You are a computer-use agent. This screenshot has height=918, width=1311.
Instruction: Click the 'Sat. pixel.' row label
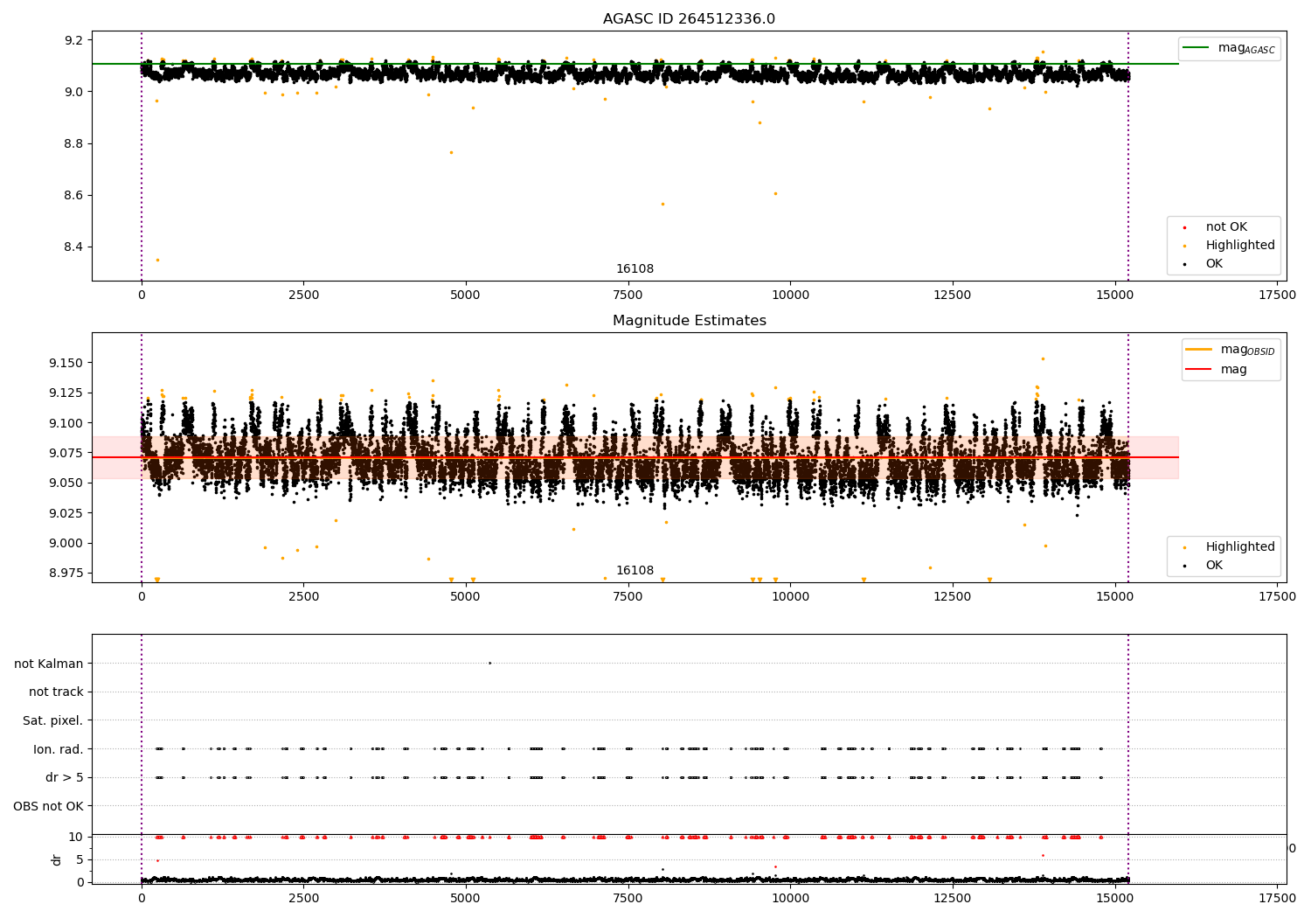pos(52,720)
